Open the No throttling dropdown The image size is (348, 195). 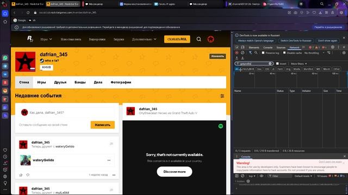314,53
